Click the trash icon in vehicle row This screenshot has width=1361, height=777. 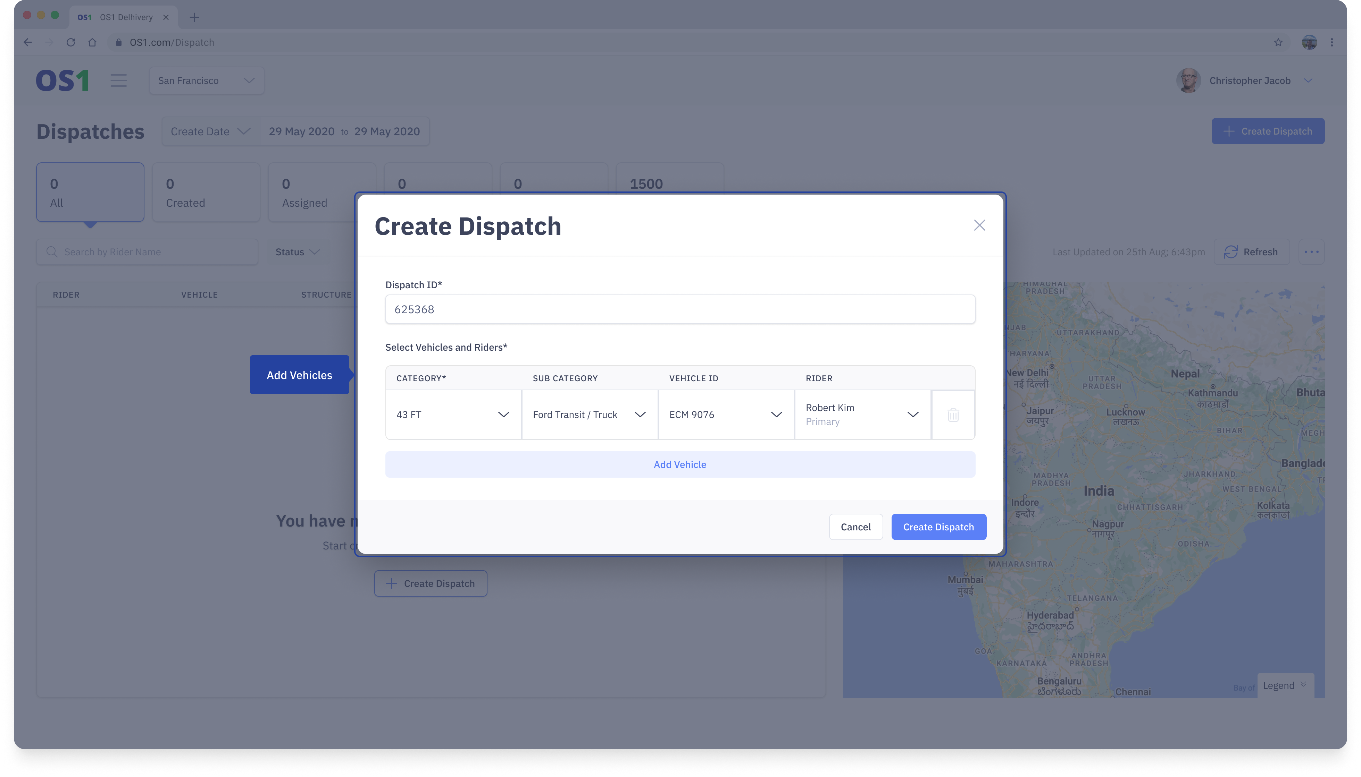tap(953, 415)
